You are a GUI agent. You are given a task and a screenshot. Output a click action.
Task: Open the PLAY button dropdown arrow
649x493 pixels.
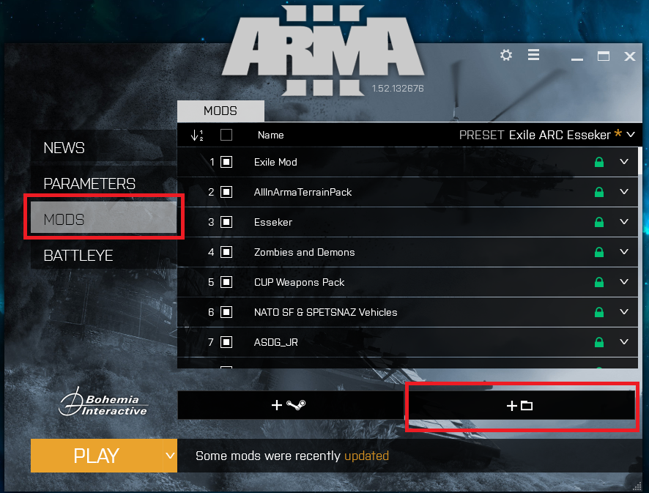(170, 456)
